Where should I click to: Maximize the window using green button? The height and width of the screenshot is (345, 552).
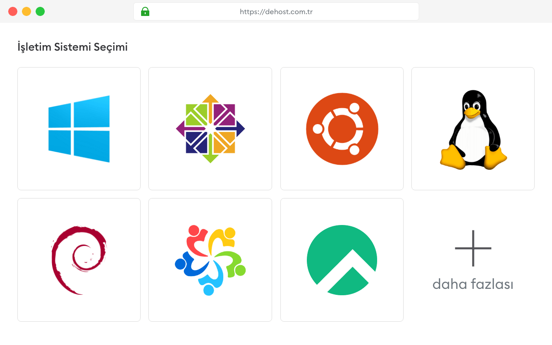[x=40, y=11]
